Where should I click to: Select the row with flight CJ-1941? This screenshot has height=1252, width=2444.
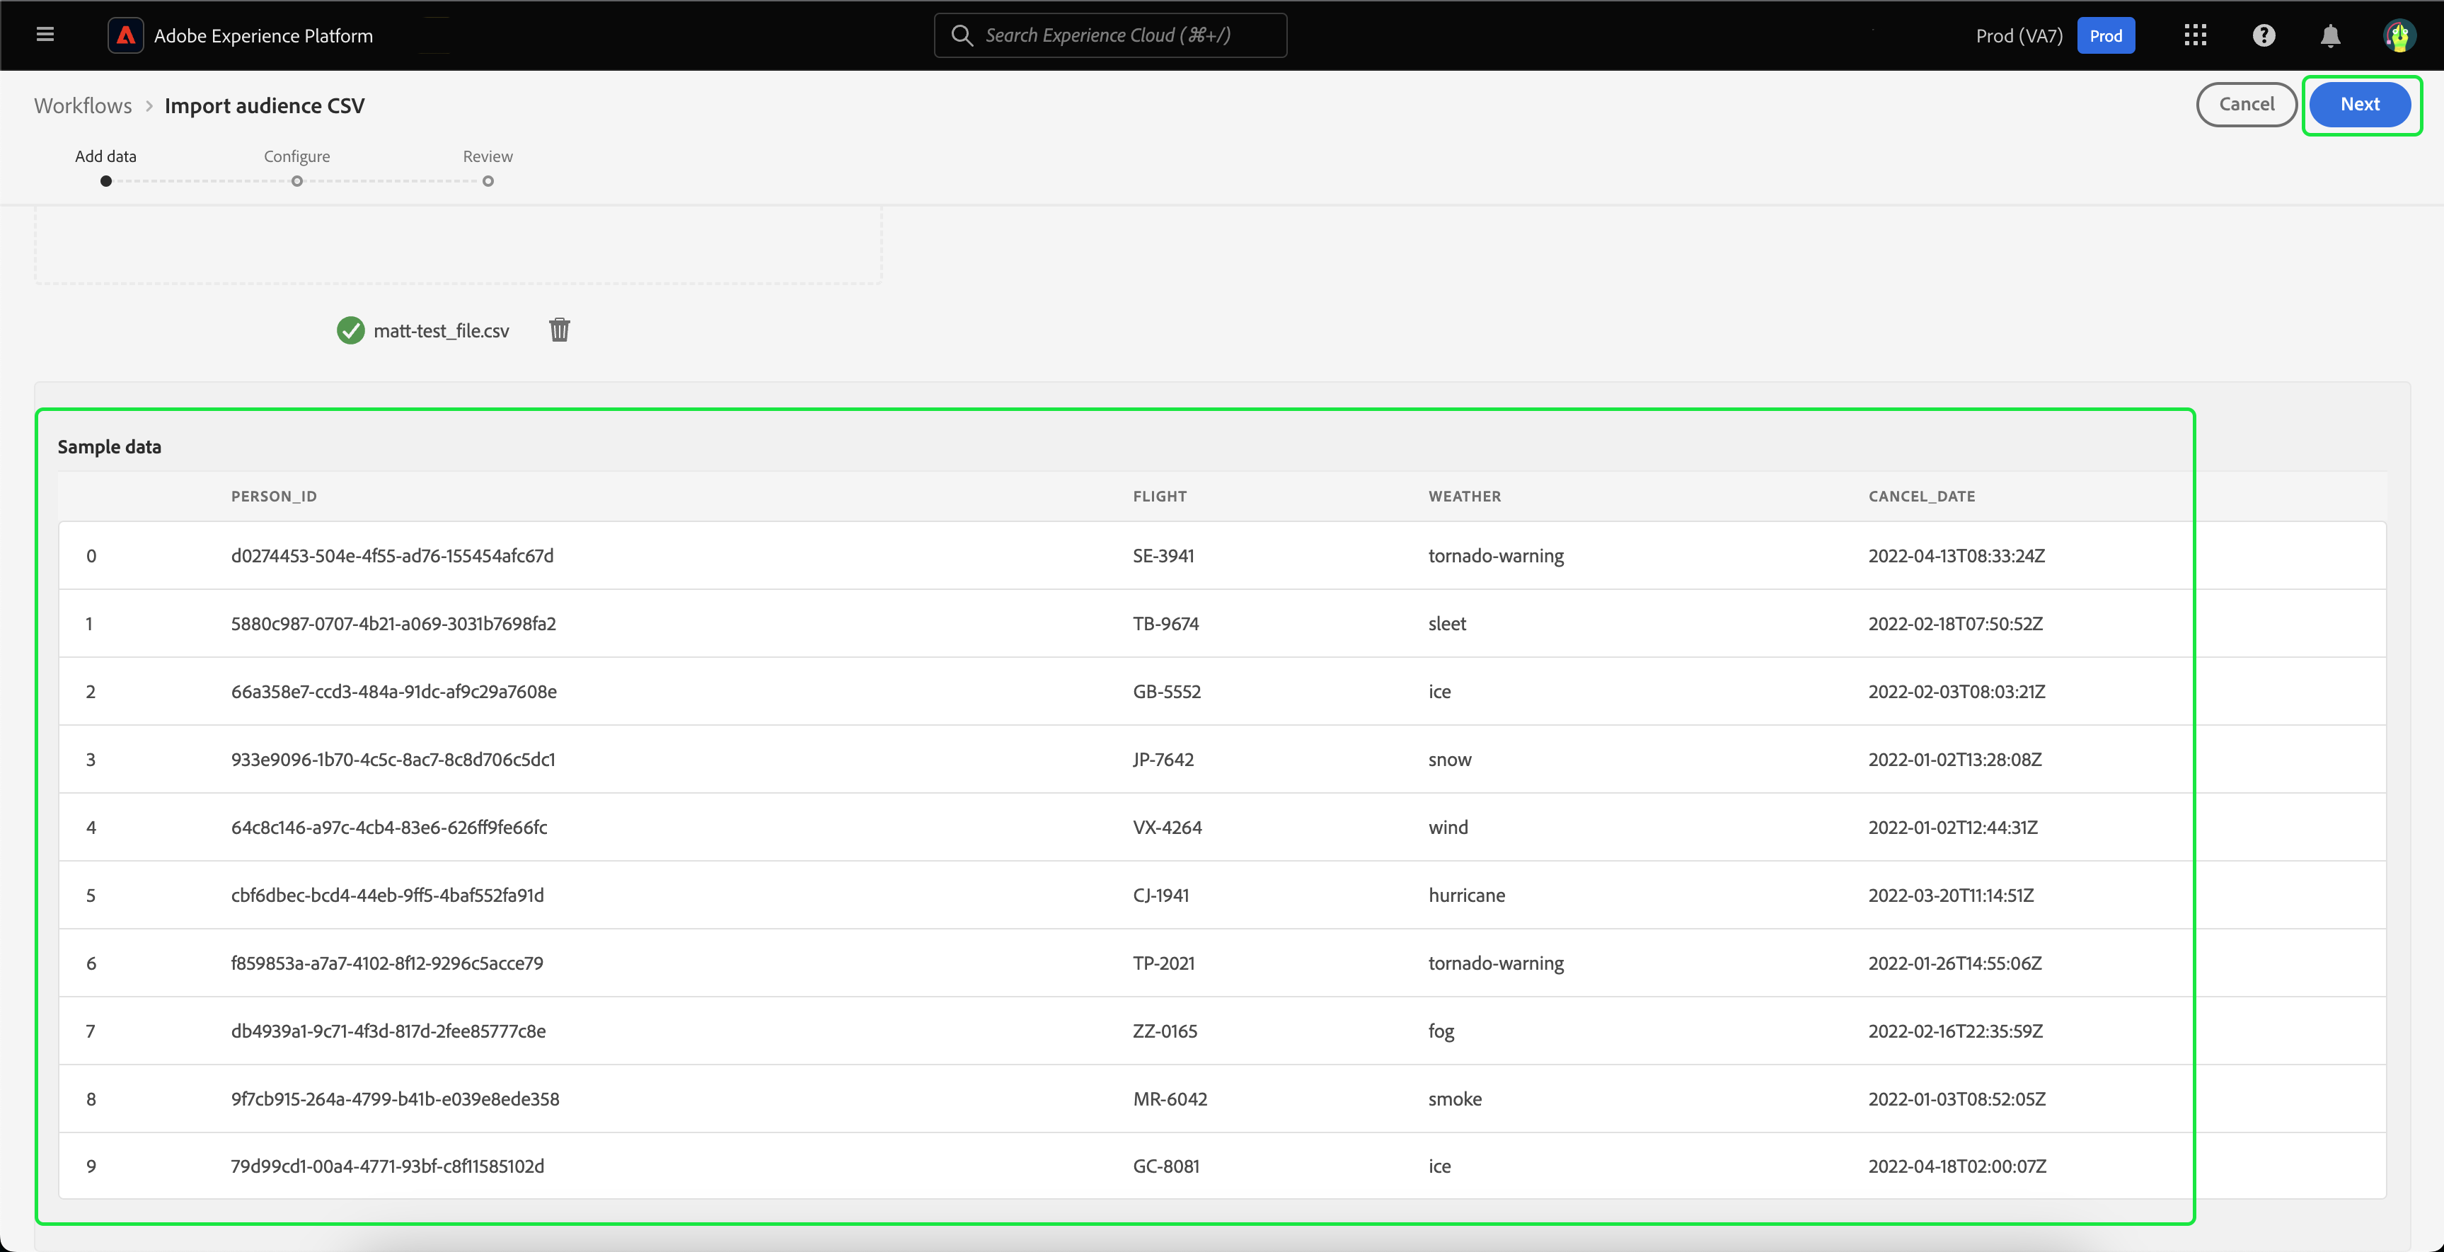tap(1160, 894)
